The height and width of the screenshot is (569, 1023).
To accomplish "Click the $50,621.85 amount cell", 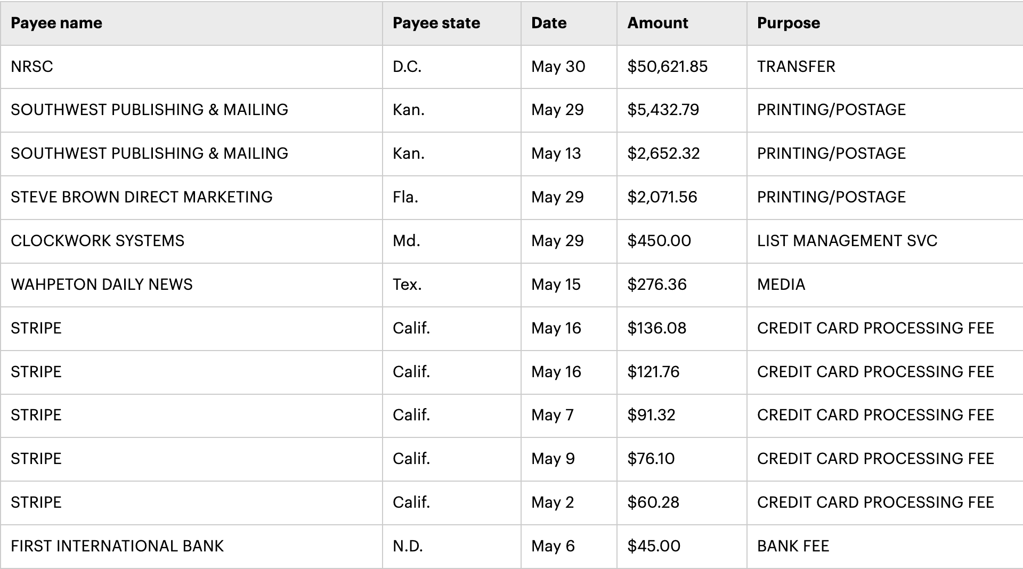I will [667, 67].
